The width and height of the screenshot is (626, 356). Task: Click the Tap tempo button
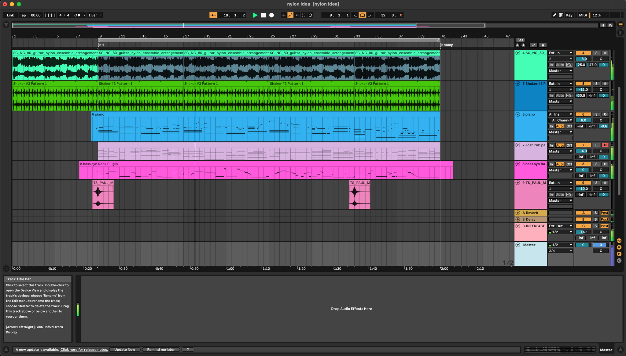[x=23, y=15]
